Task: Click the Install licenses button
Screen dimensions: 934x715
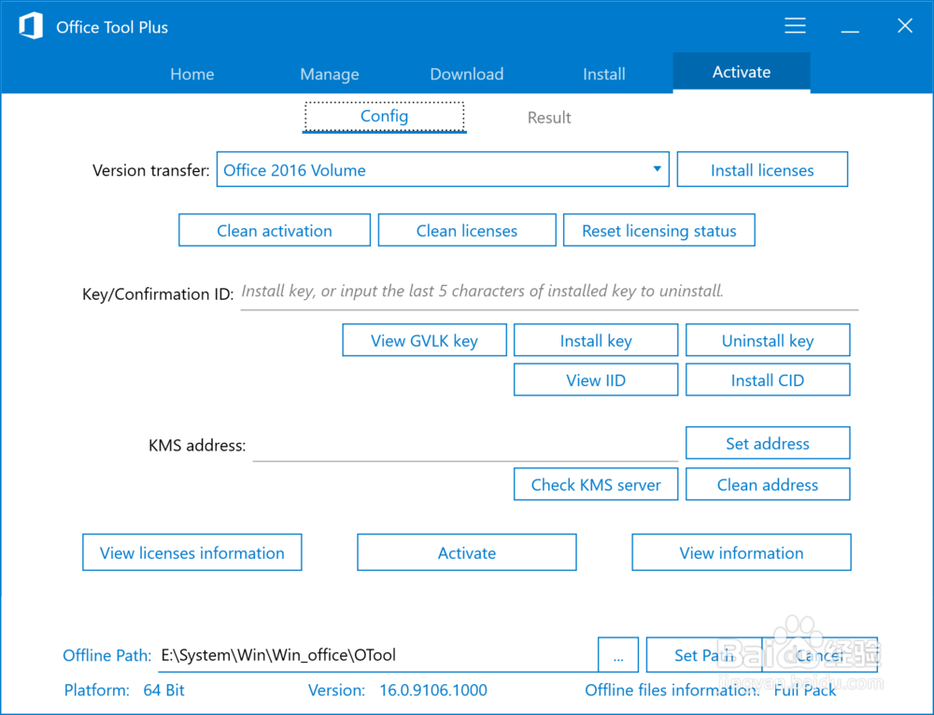Action: 762,170
